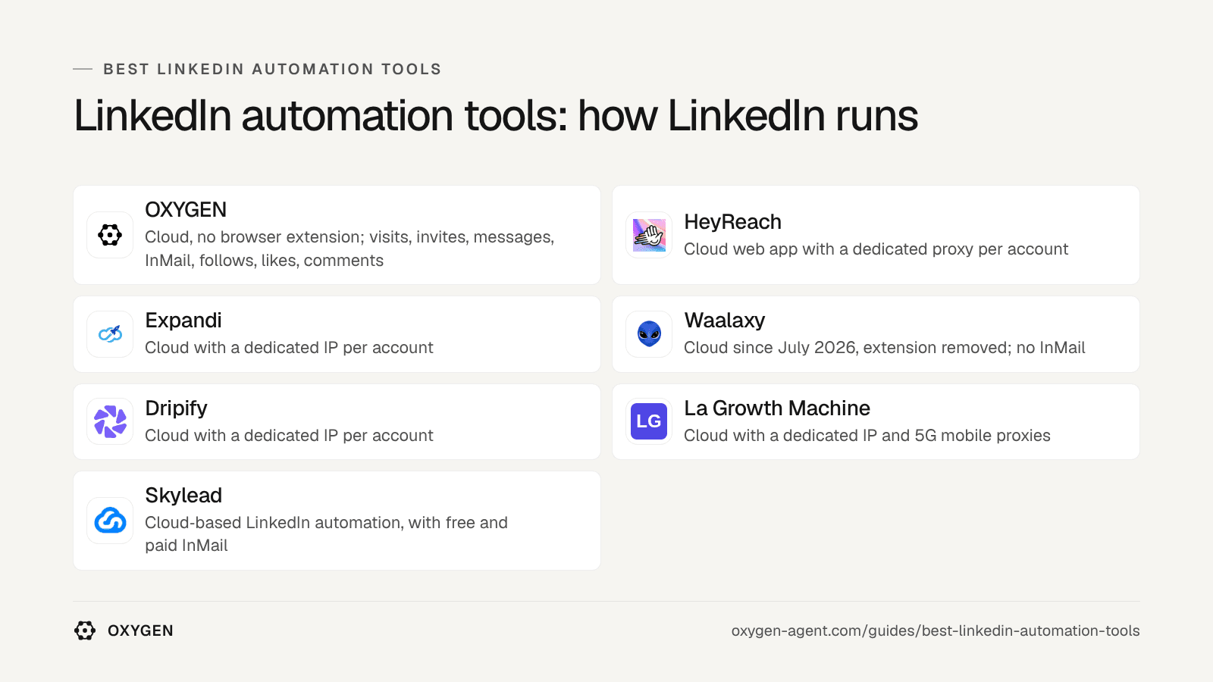Click Expandi's 'Cloud with a dedicated IP per account'
The height and width of the screenshot is (682, 1213).
(x=289, y=348)
